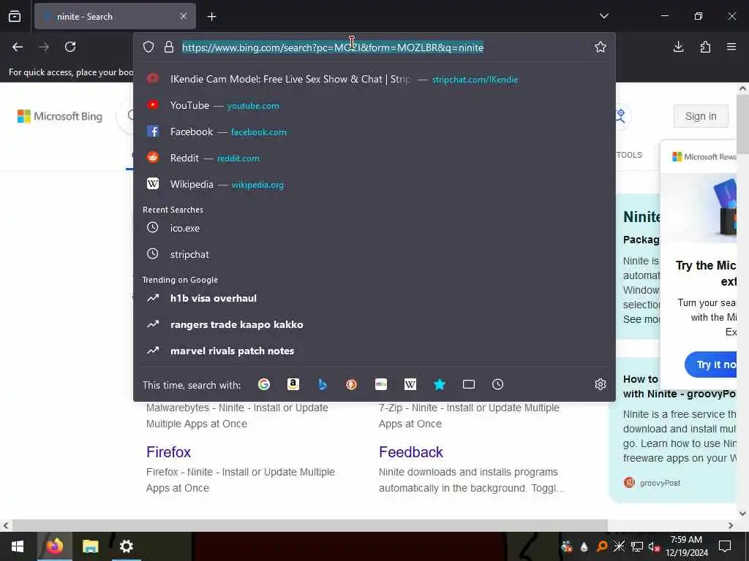
Task: Search bookmarks with star icon
Action: (440, 384)
